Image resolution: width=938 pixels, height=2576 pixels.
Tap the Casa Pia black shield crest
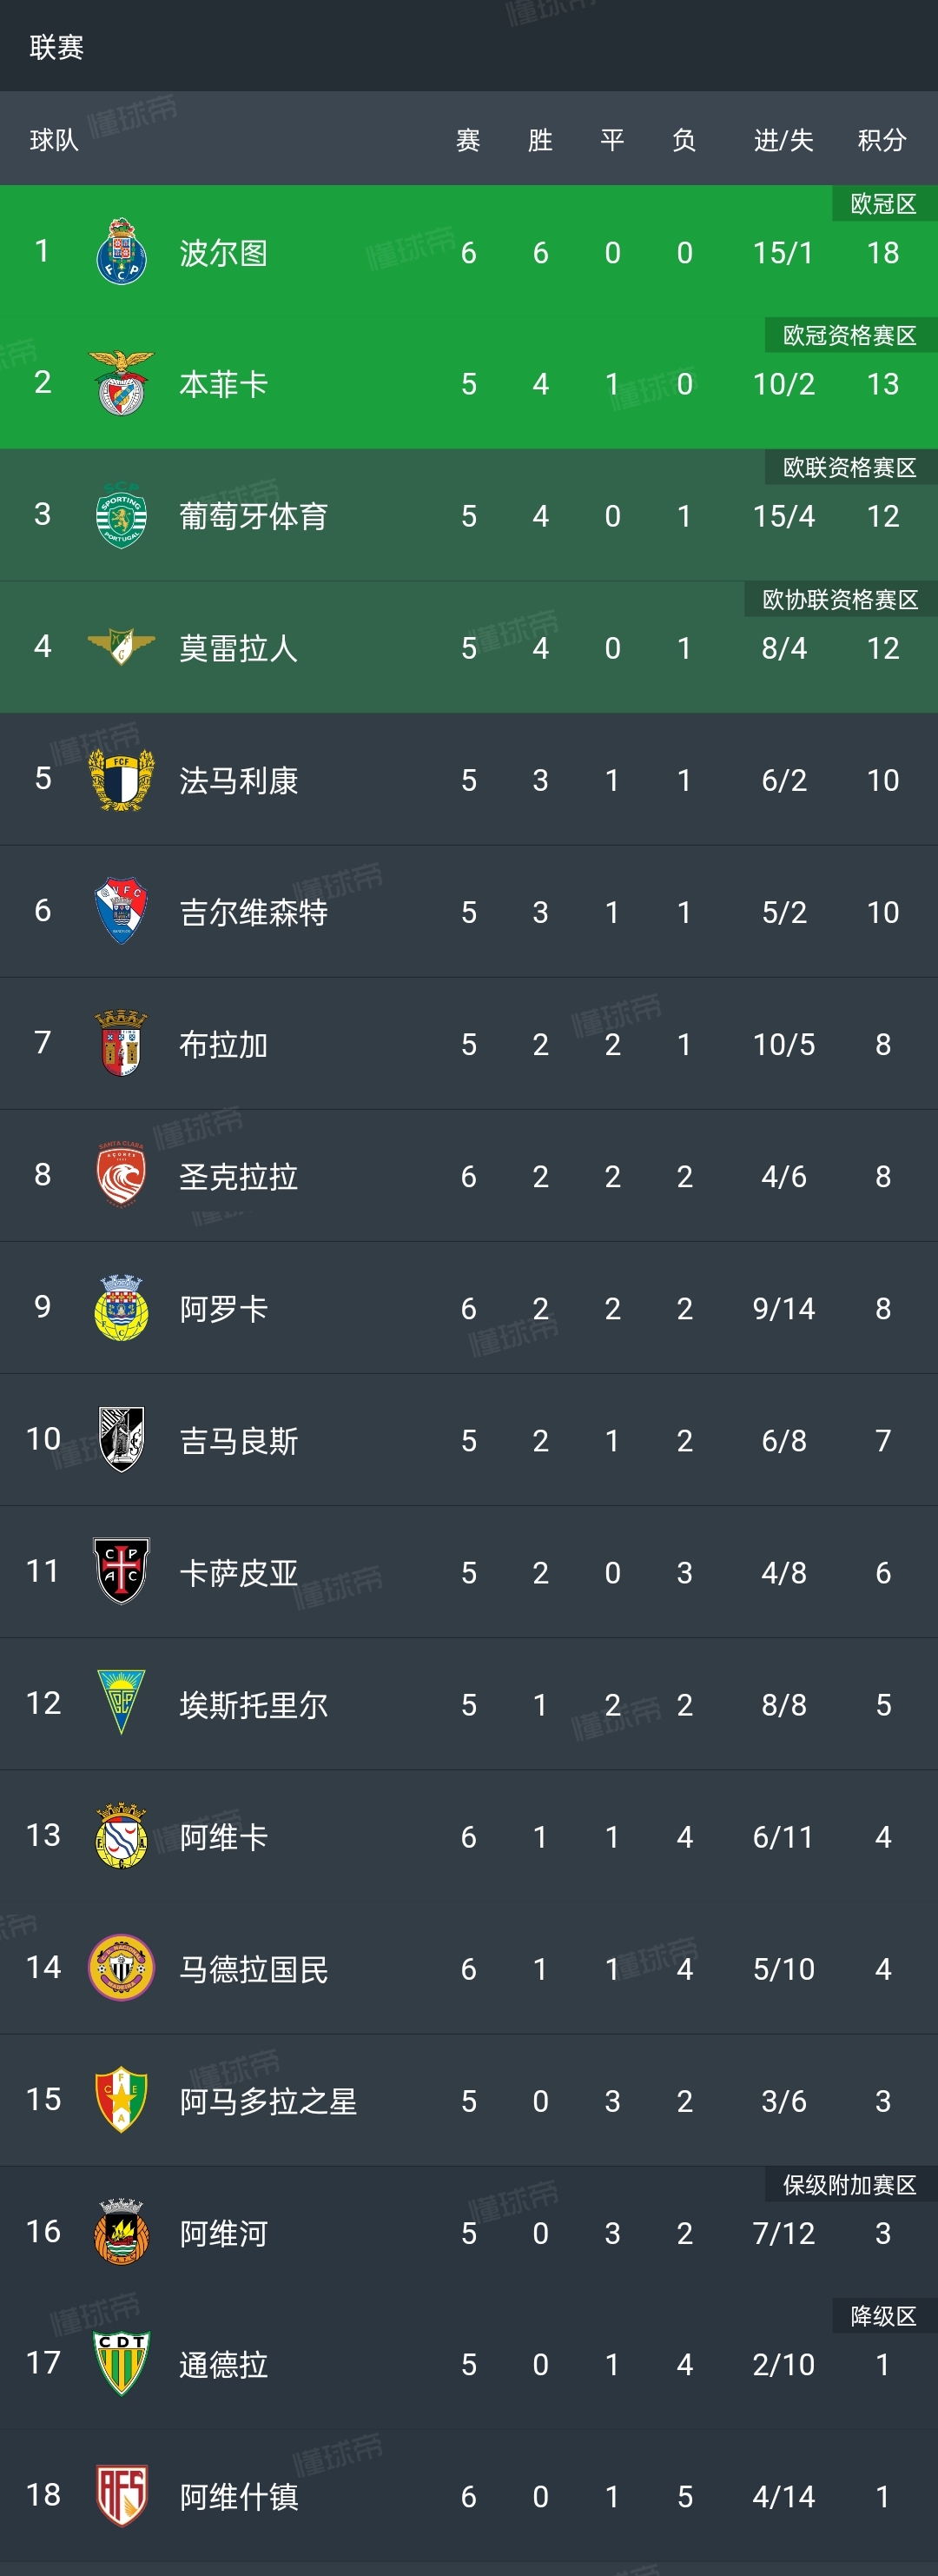121,1571
